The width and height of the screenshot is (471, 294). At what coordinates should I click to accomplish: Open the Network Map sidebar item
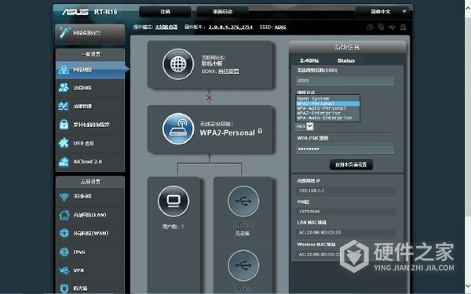[x=89, y=70]
